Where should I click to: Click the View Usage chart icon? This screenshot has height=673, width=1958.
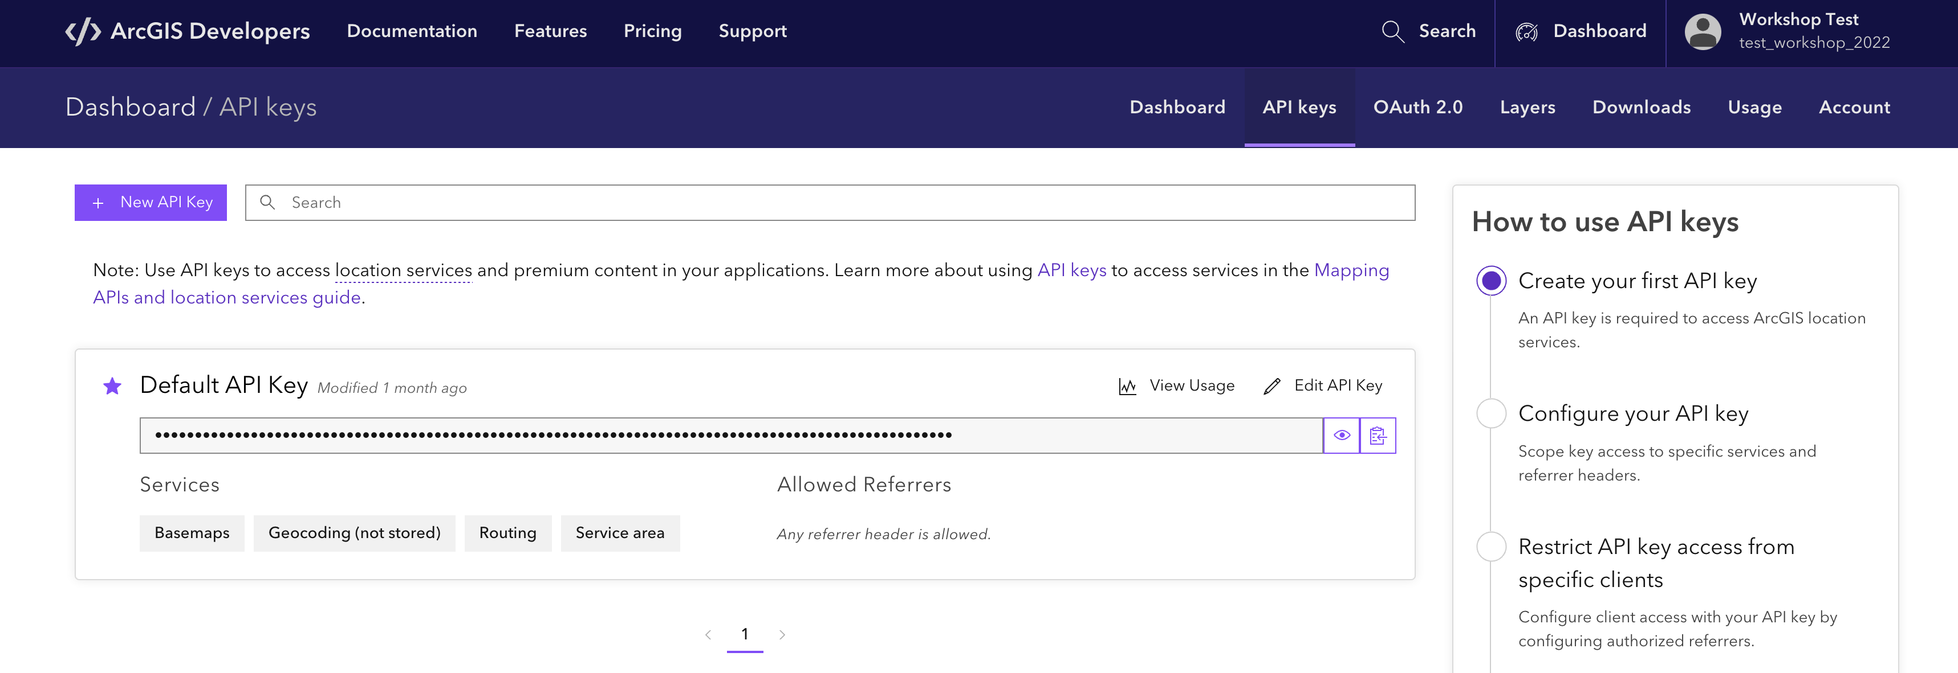tap(1127, 386)
